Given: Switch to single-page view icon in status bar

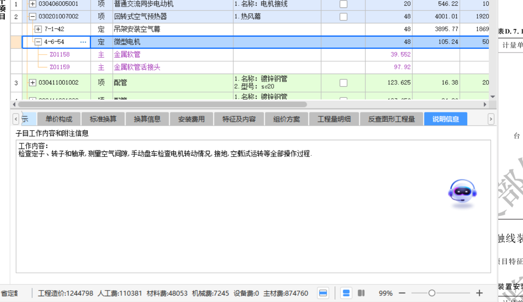Looking at the screenshot, I should 323,293.
